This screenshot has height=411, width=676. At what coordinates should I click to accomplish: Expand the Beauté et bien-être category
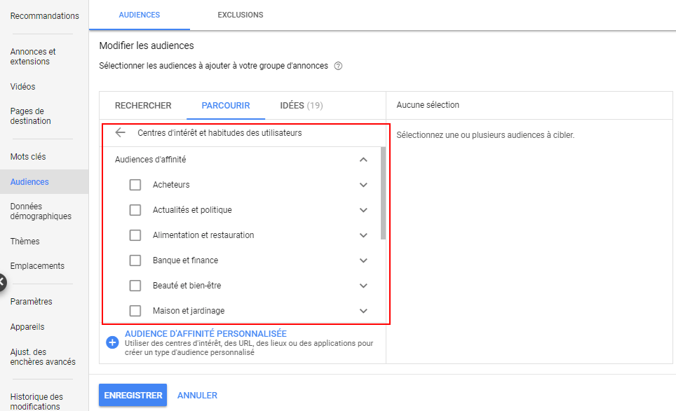pos(363,286)
